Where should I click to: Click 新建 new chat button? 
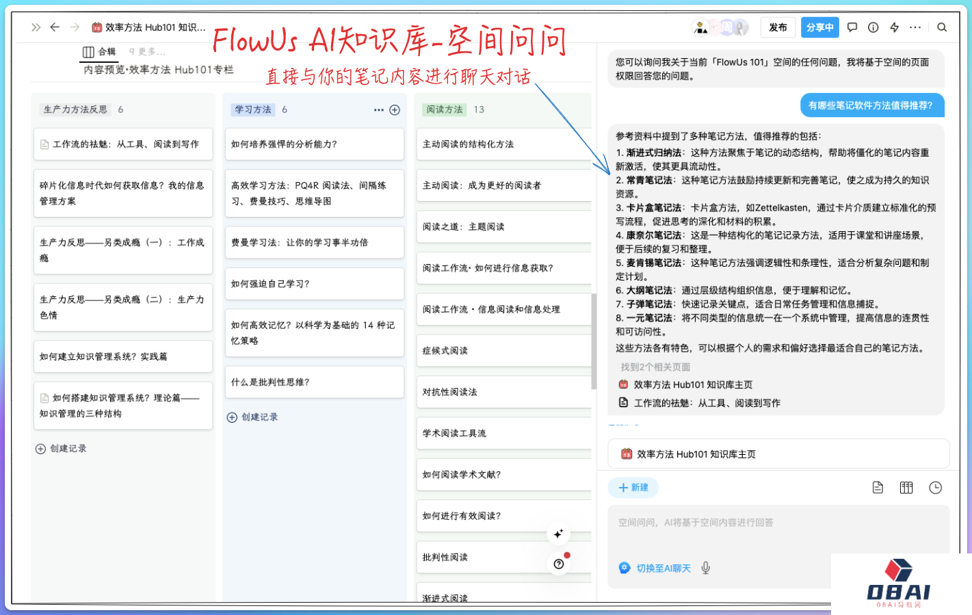(x=633, y=487)
